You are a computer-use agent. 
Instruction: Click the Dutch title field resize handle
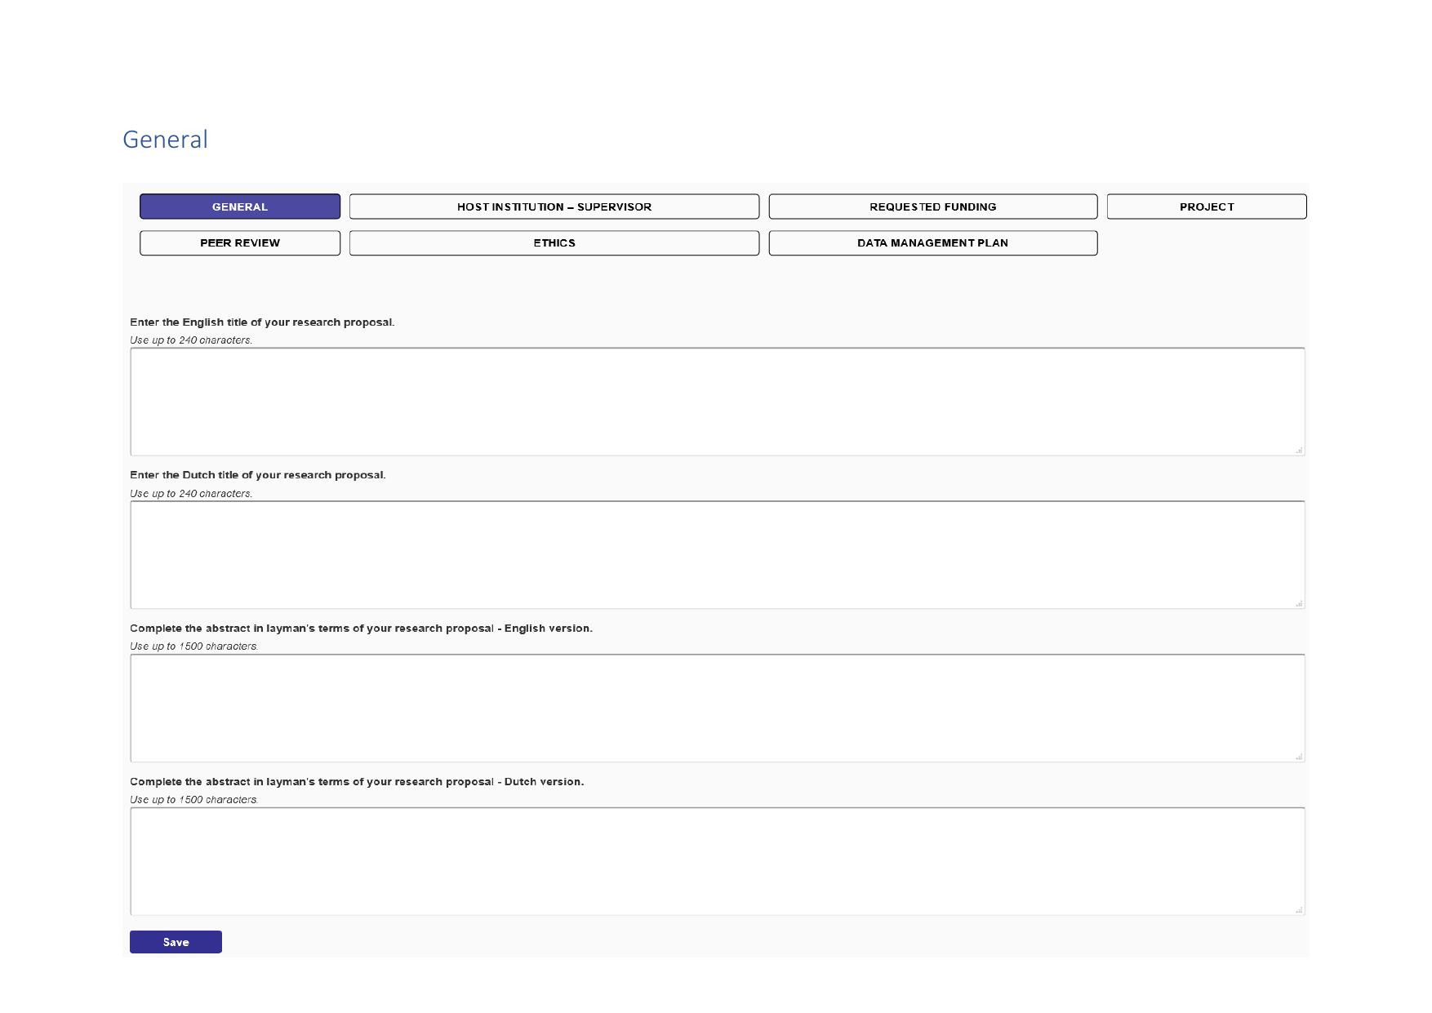tap(1298, 603)
